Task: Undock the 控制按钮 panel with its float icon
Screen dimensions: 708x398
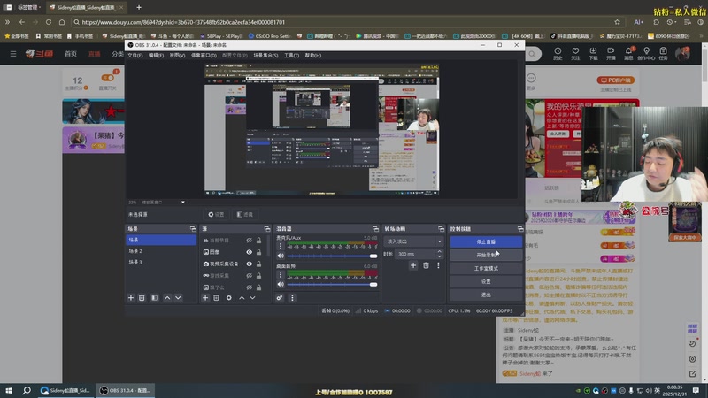Action: [520, 229]
